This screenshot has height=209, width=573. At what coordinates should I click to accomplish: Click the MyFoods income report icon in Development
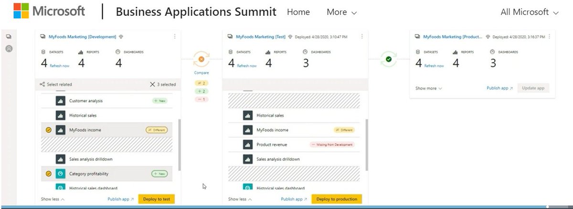[60, 130]
